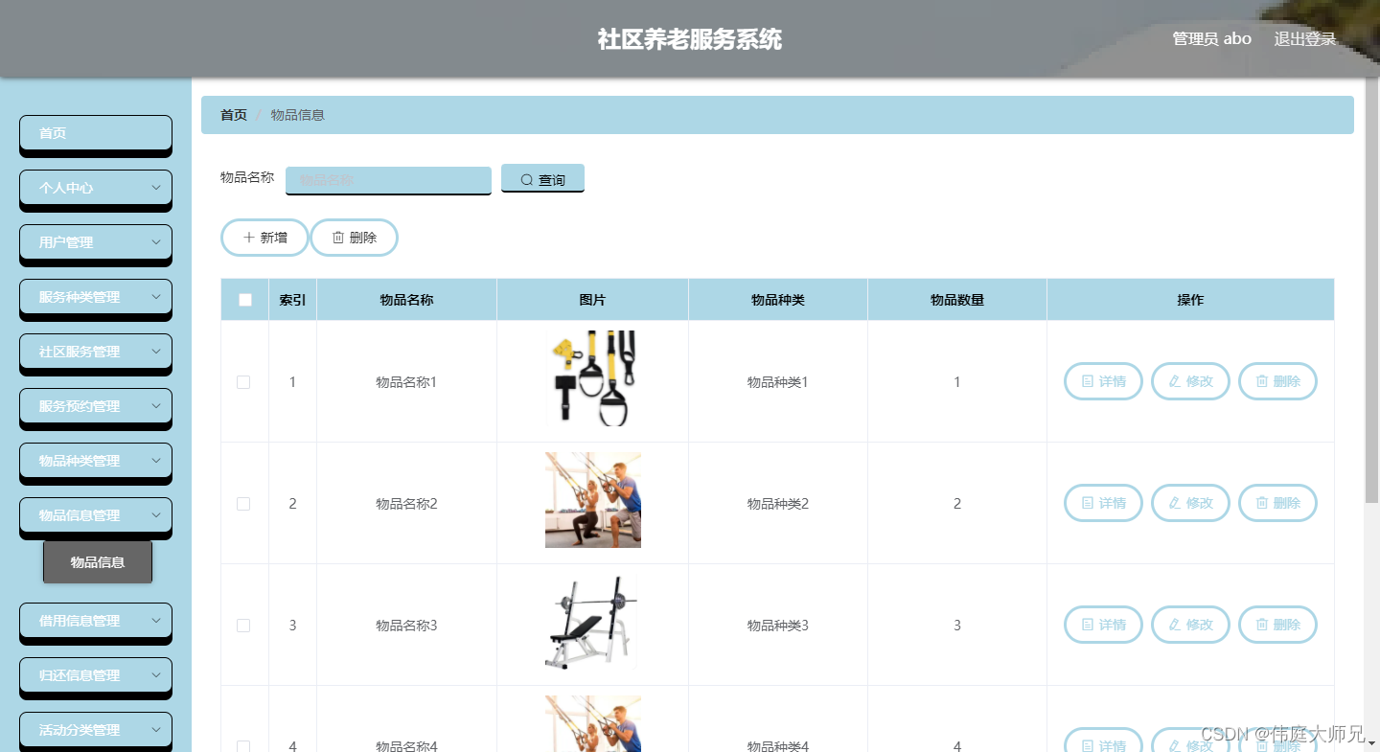Expand the 服务预约管理 chevron
This screenshot has height=752, width=1380.
pyautogui.click(x=156, y=406)
